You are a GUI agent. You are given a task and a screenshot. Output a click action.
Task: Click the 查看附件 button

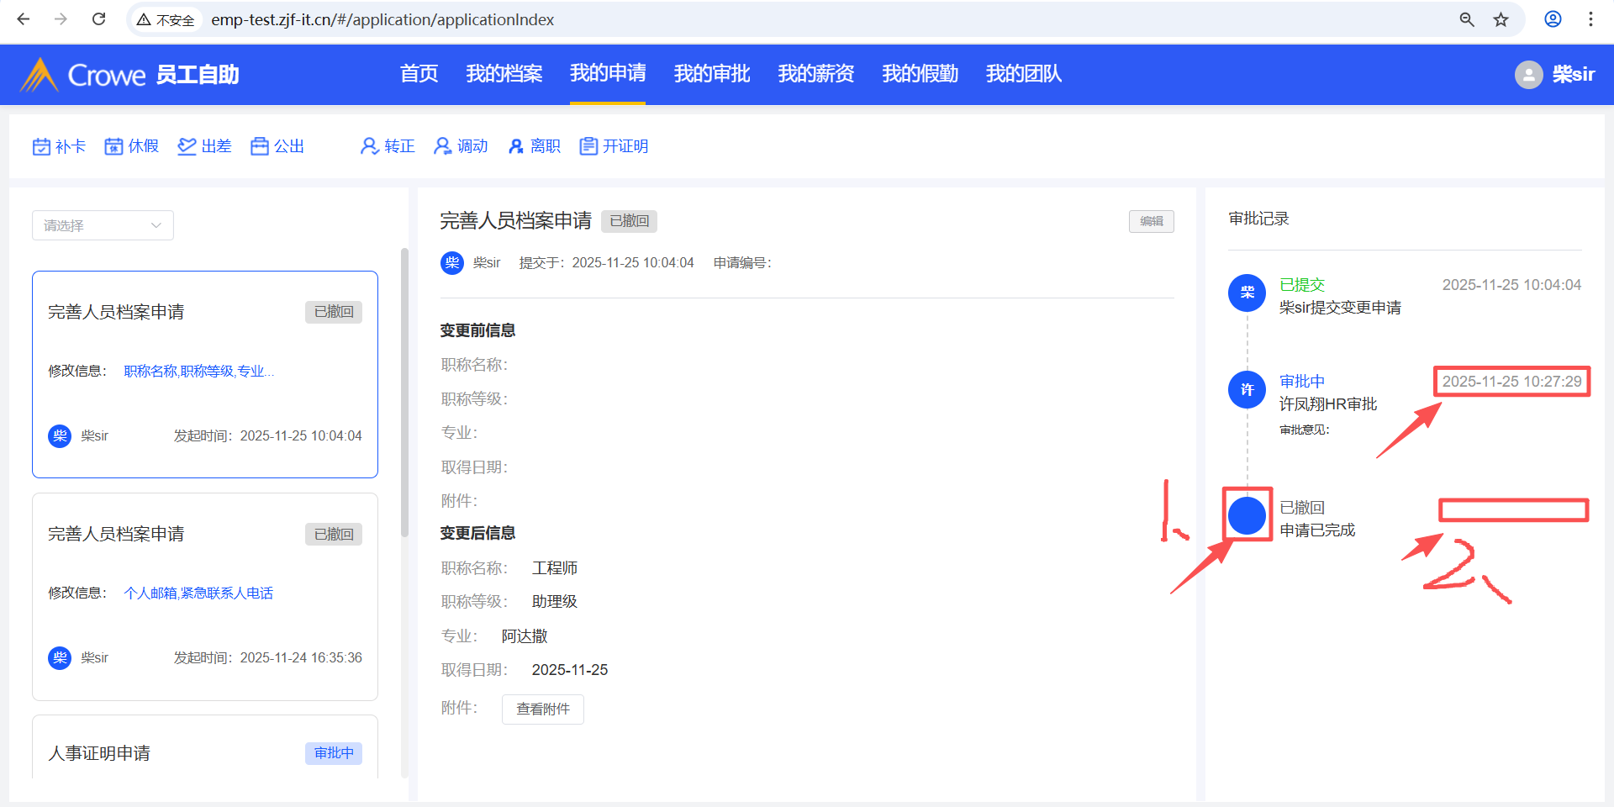pos(542,709)
